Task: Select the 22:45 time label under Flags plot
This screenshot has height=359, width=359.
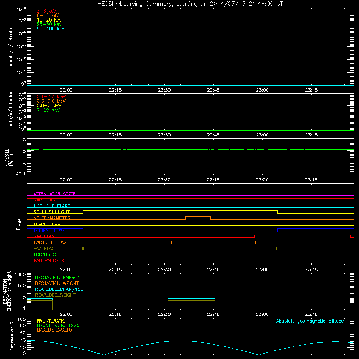Action: [213, 270]
